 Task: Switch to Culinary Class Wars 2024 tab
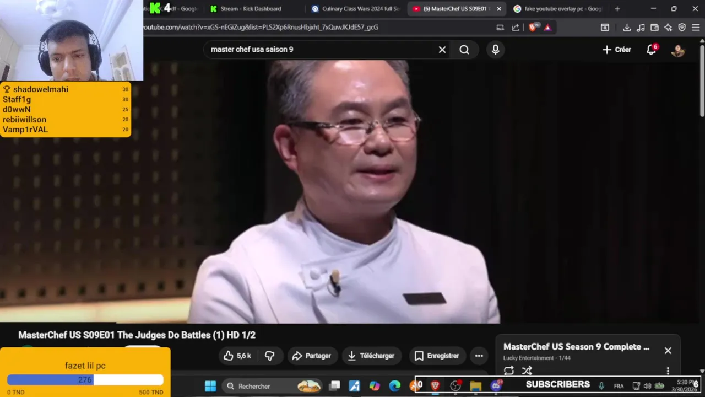point(355,9)
